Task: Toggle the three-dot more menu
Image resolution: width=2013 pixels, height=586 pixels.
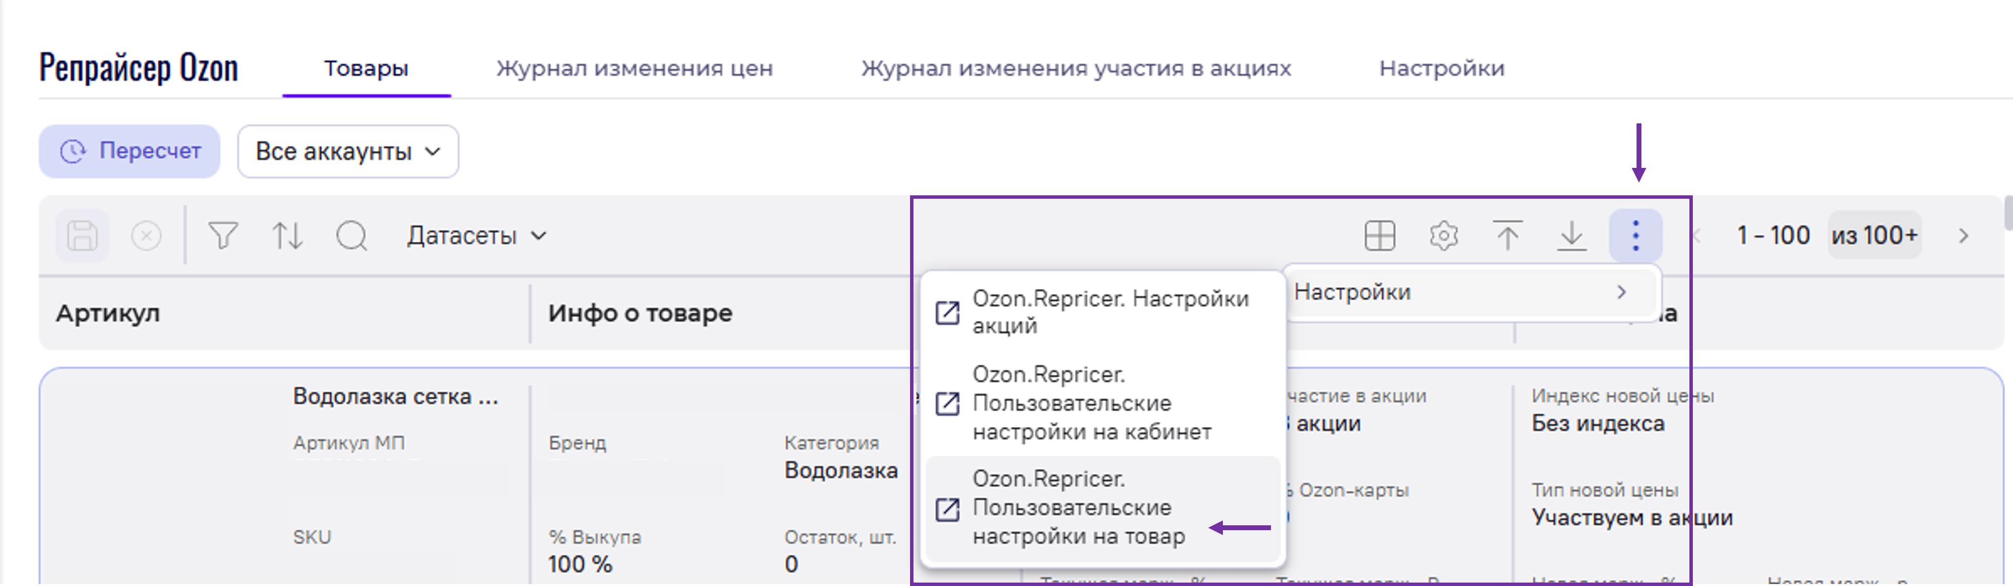Action: tap(1635, 235)
